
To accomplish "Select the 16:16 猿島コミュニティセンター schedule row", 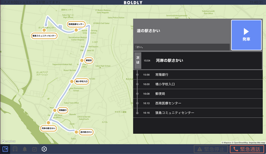I will point(198,113).
